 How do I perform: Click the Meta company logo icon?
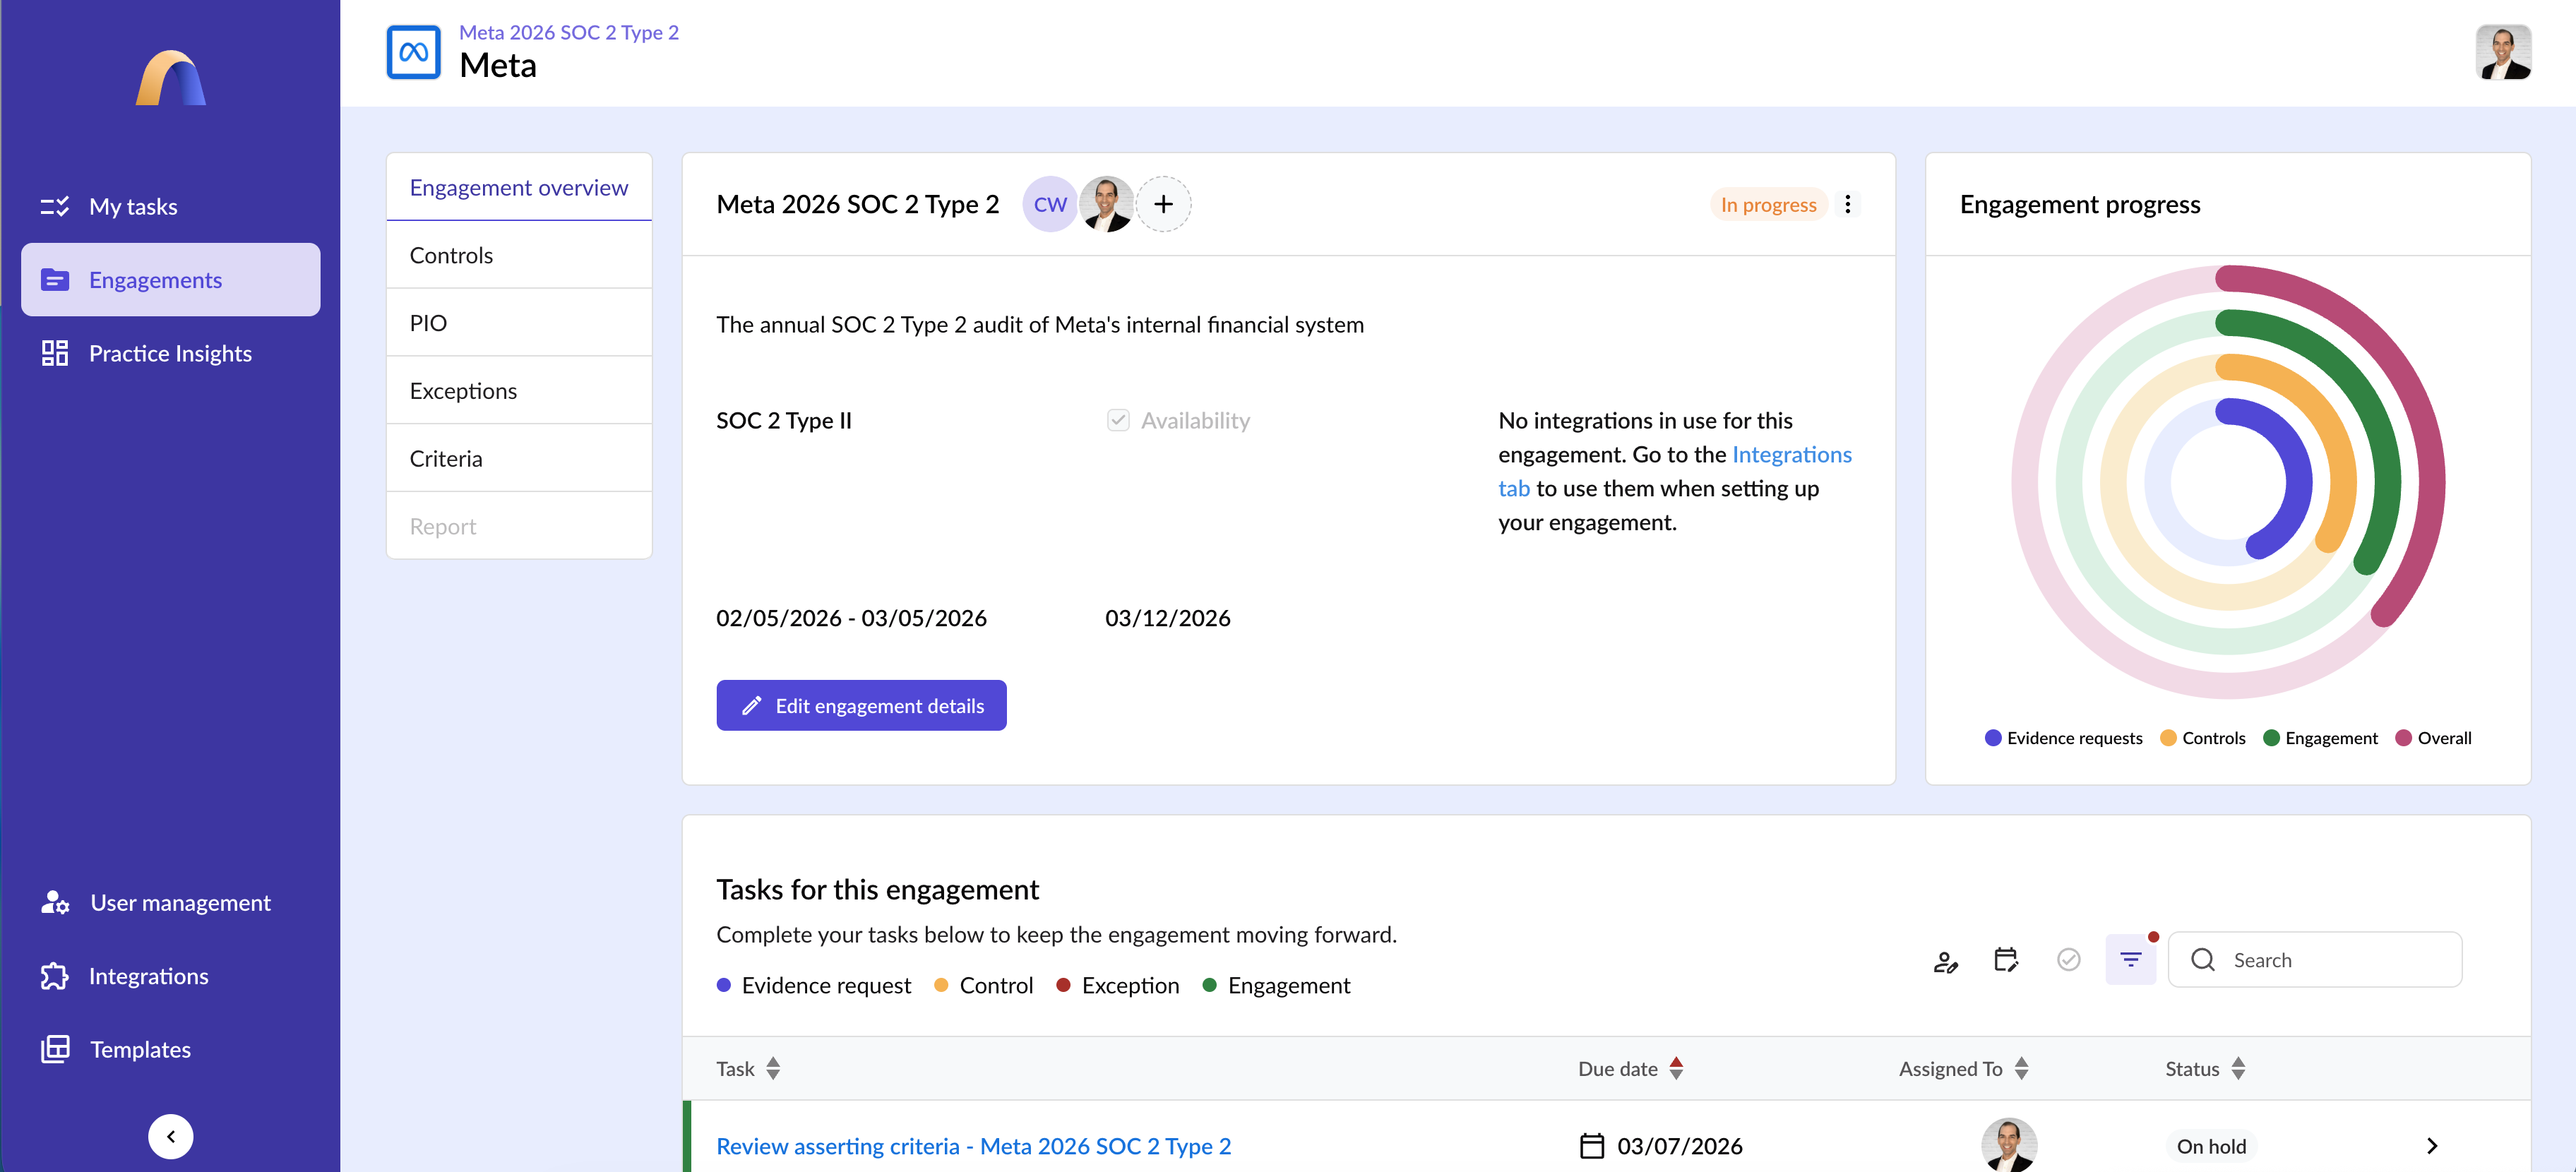click(413, 52)
